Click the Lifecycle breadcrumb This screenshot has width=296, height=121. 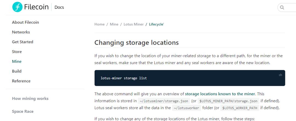tap(156, 24)
